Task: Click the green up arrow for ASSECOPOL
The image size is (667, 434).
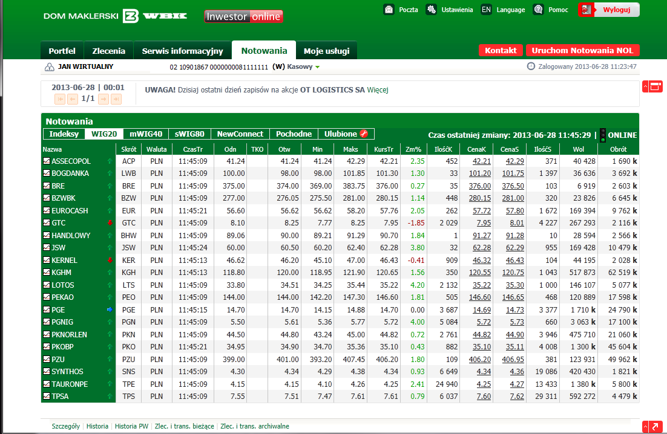Action: click(110, 161)
